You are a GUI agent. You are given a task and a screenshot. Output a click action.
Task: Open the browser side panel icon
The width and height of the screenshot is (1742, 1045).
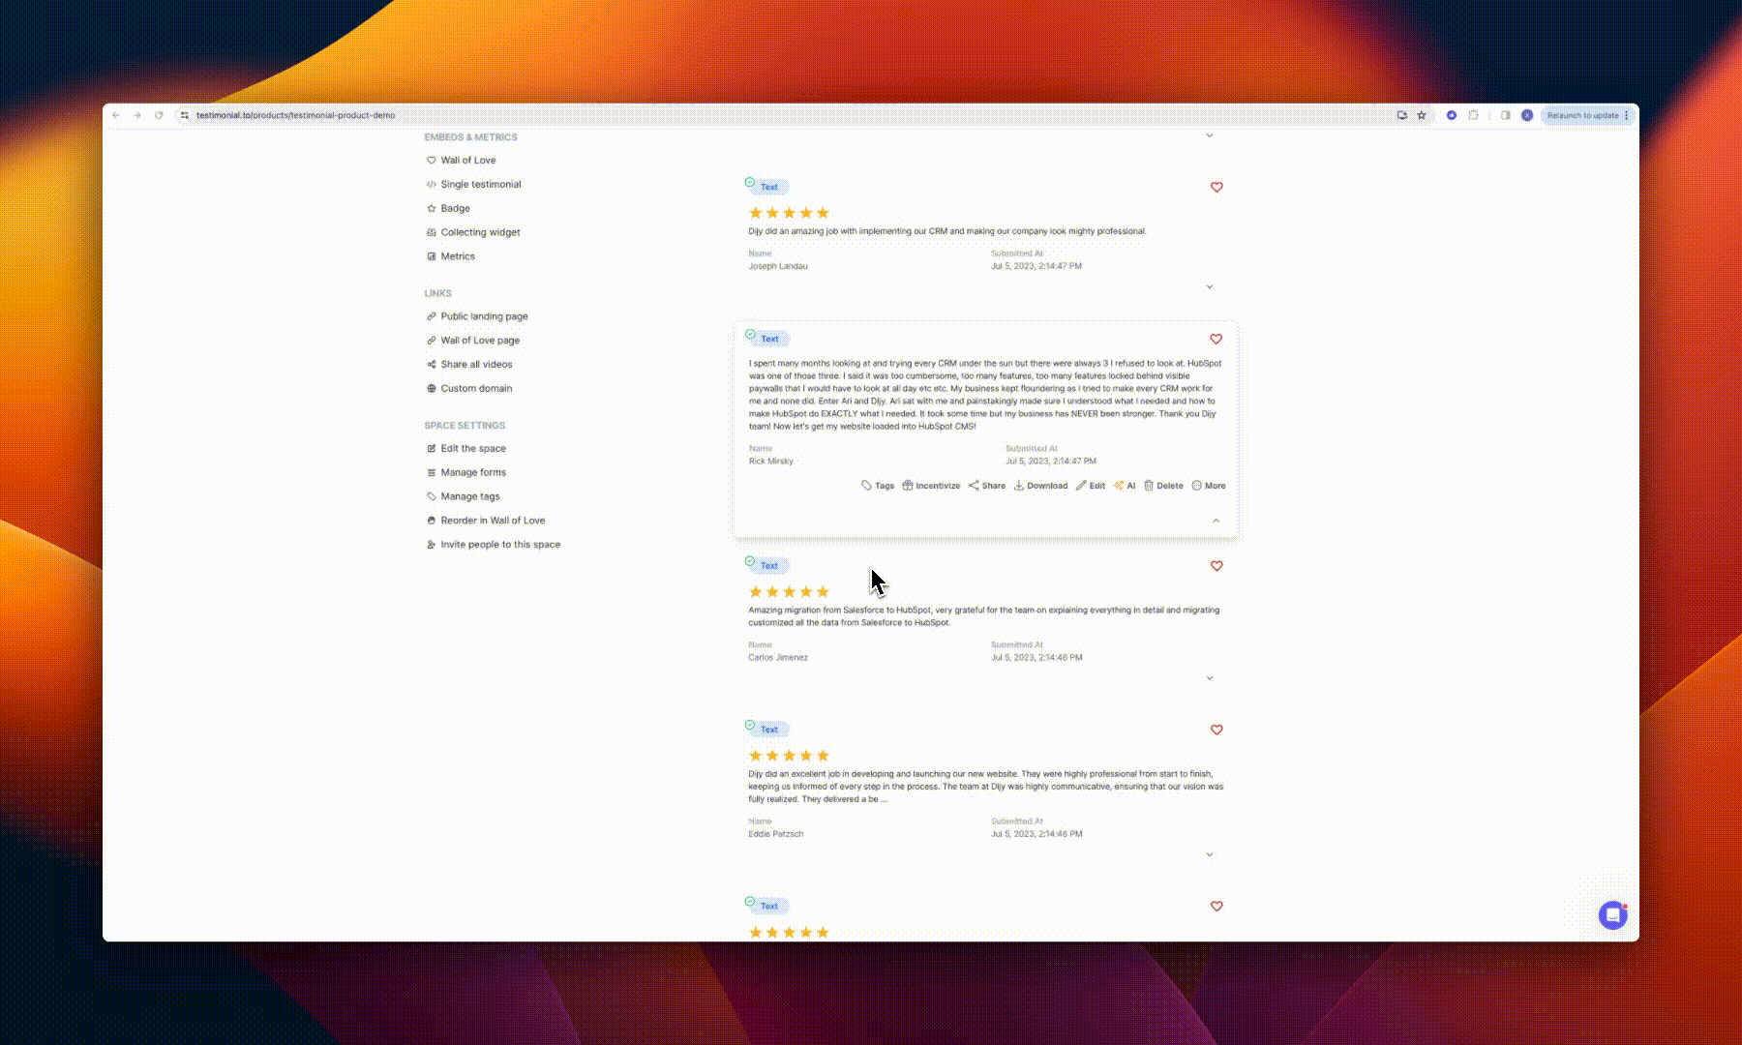tap(1506, 115)
